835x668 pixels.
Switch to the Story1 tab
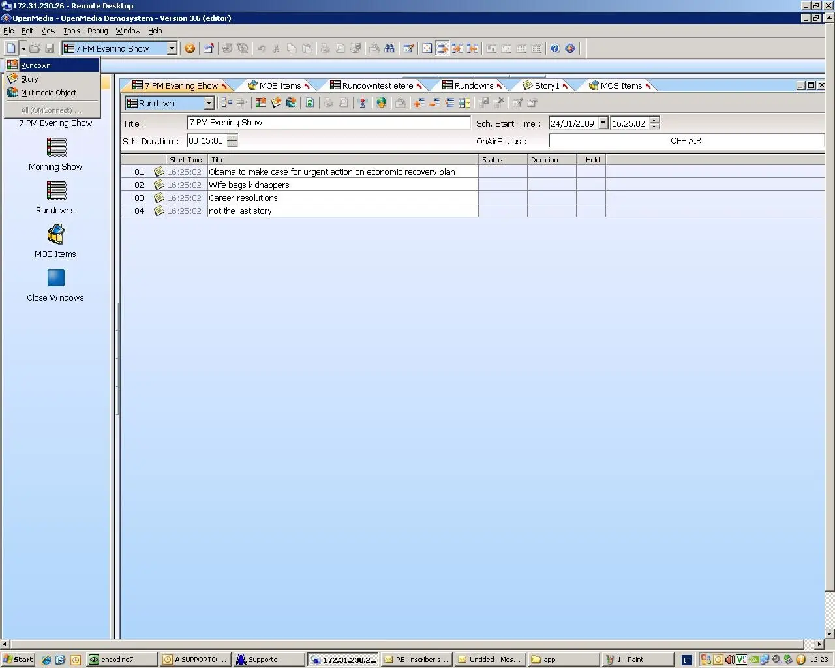[x=546, y=85]
